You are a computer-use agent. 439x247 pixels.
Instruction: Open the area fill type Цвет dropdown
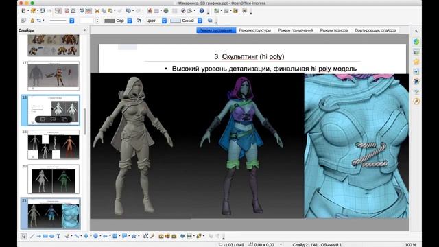[x=165, y=21]
